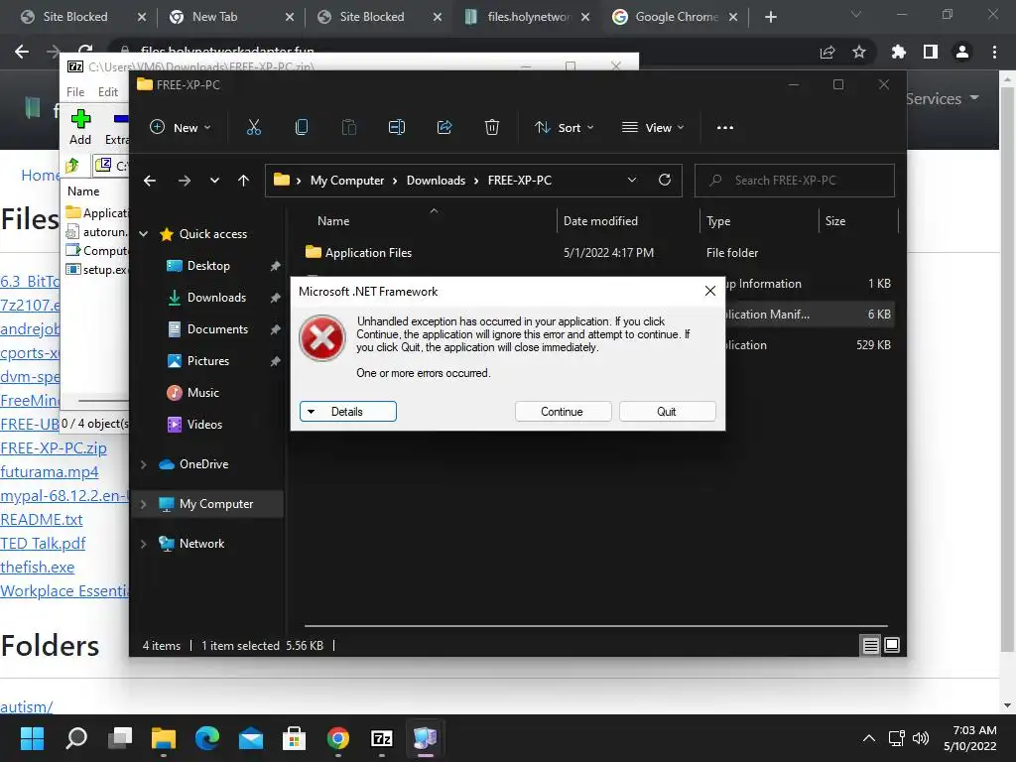Click the Cut scissors icon in Explorer toolbar
Screen dimensions: 1016x762
tap(253, 128)
